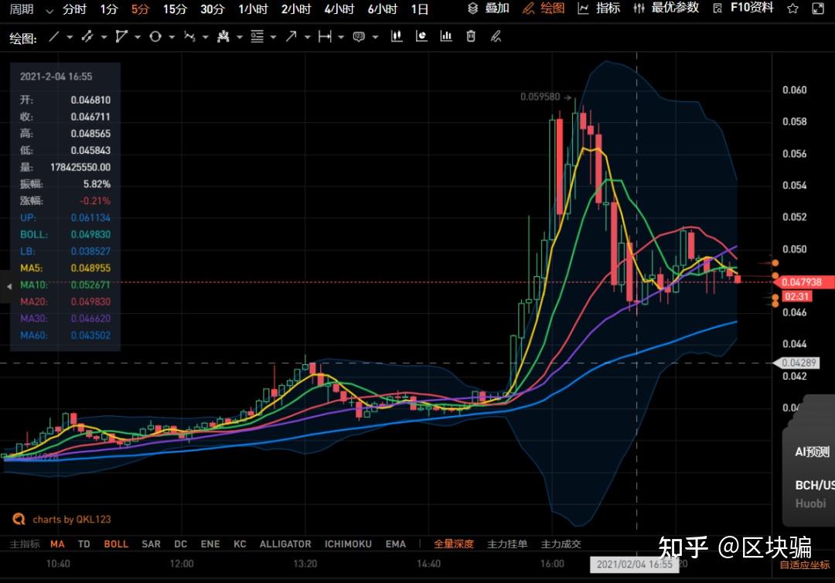Toggle the ALLIGATOR main indicator
835x583 pixels.
pos(285,544)
